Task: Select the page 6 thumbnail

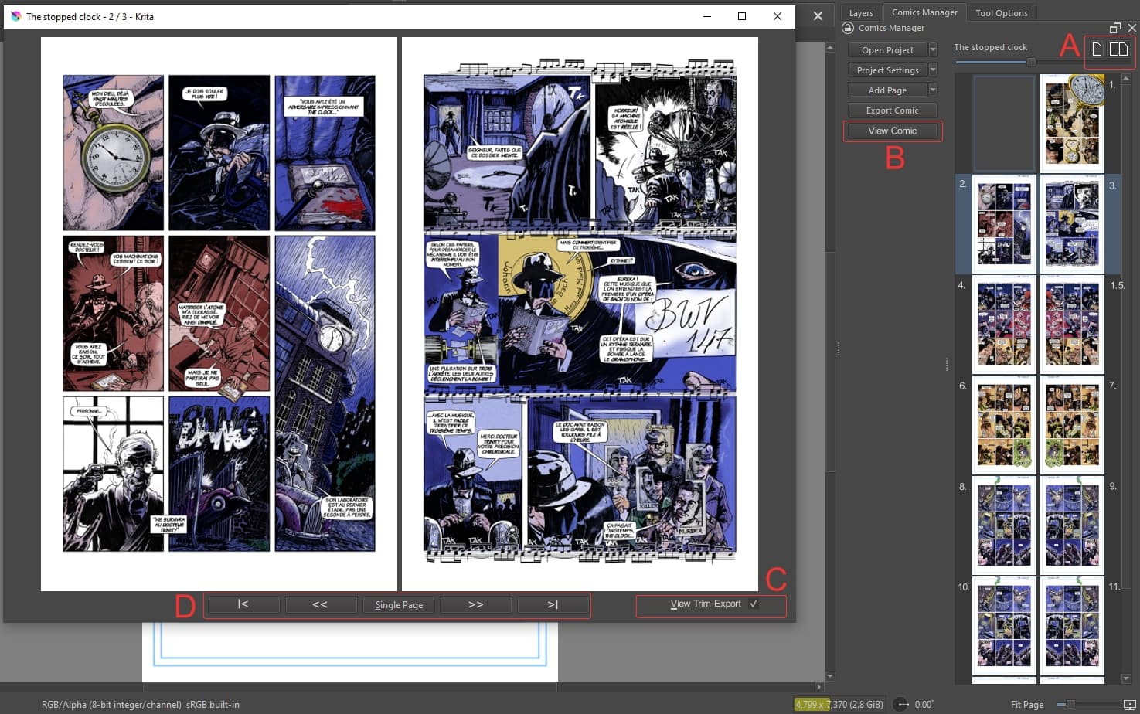Action: (x=1004, y=425)
